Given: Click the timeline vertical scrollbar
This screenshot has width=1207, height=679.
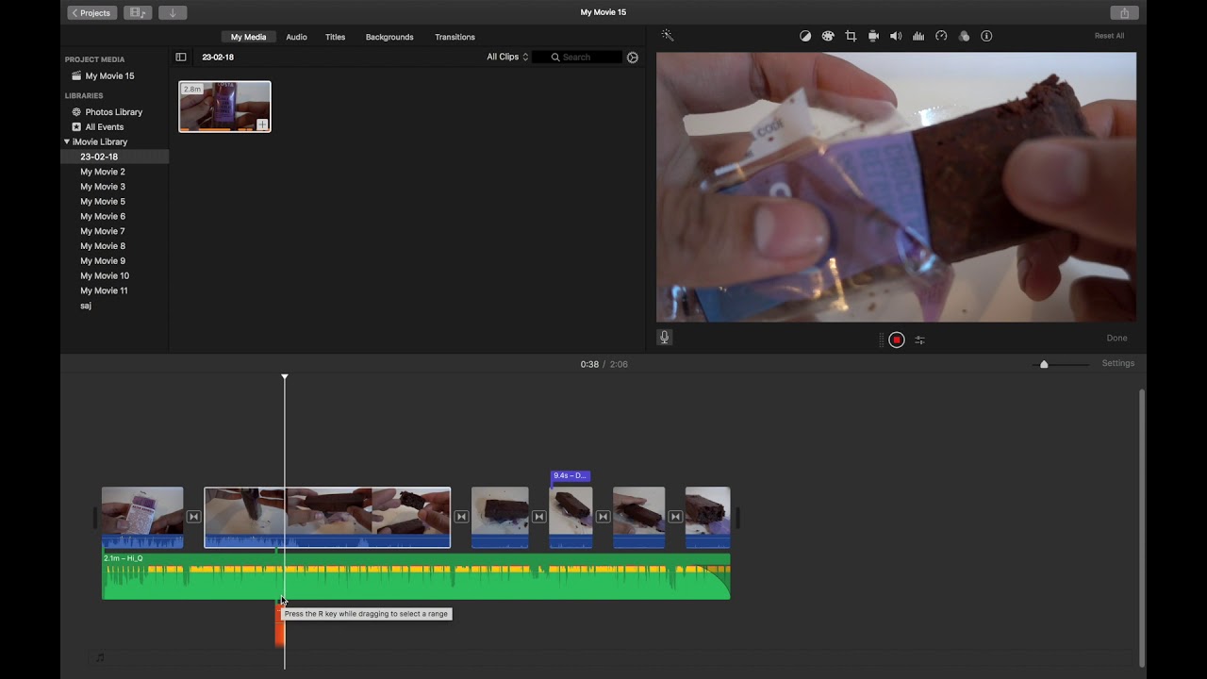Looking at the screenshot, I should (1141, 528).
